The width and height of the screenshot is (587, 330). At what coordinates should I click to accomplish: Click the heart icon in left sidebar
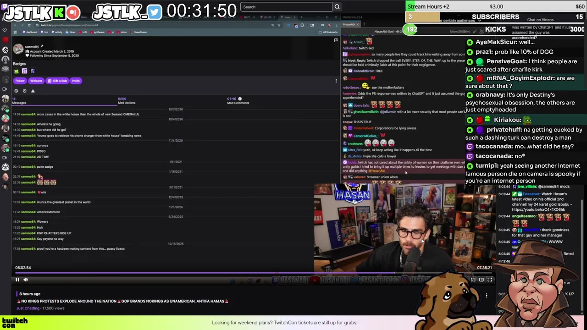(x=5, y=30)
